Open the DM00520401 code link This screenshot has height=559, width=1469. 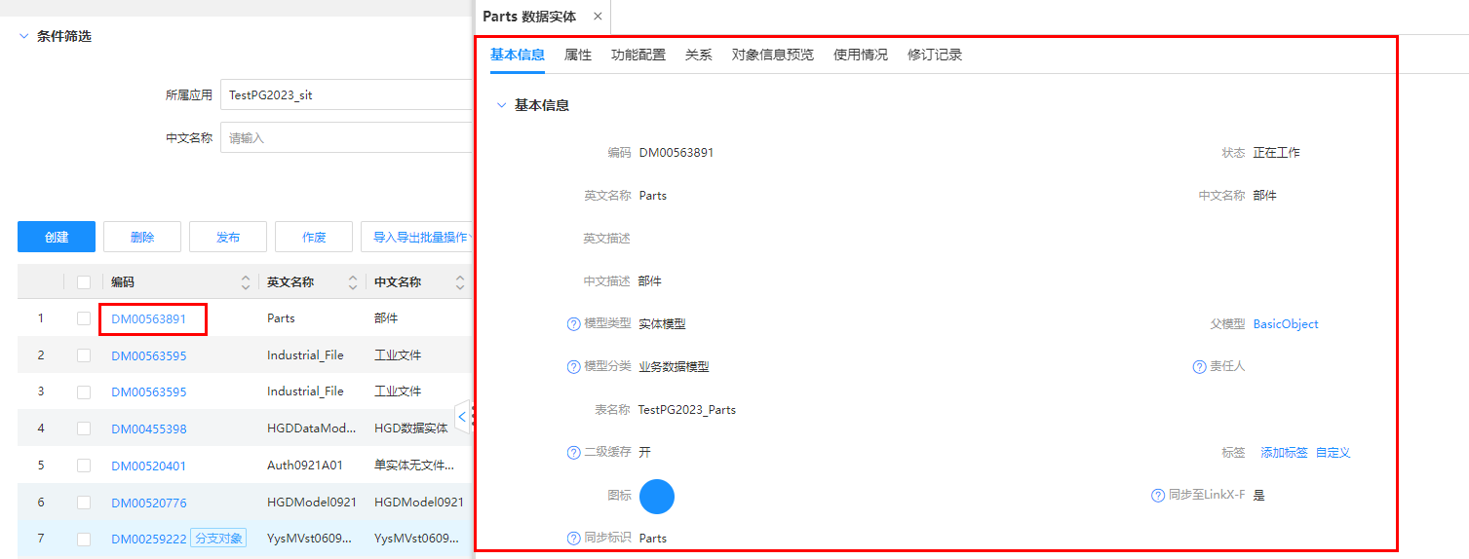149,466
